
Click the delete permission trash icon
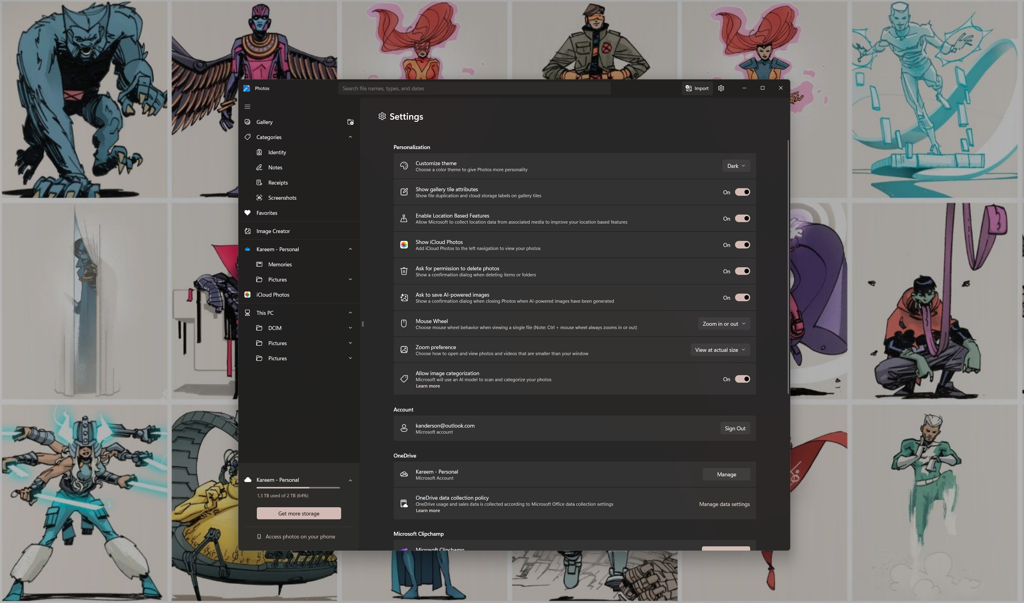[x=404, y=271]
